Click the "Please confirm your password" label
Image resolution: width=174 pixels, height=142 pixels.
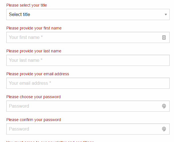[34, 120]
